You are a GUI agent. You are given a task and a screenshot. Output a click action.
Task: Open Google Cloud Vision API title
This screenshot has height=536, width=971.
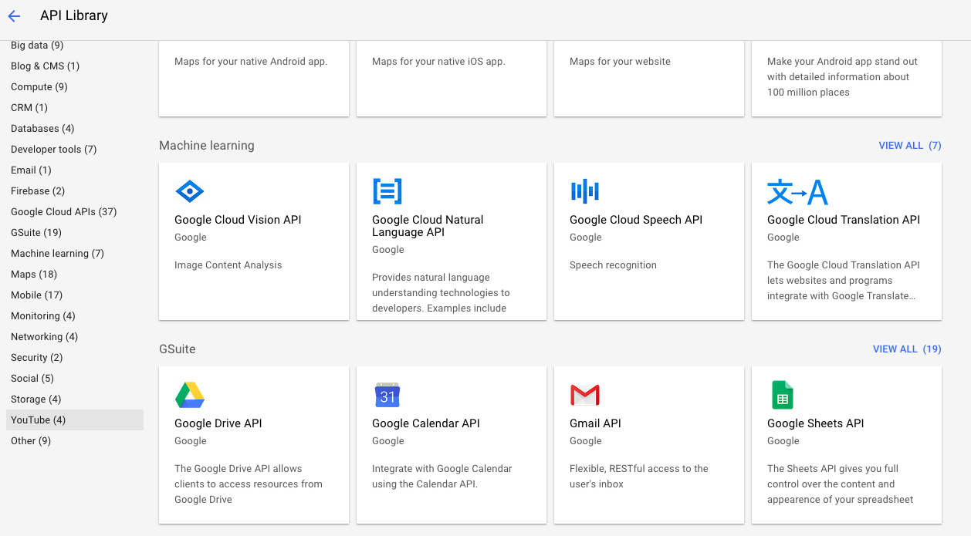pos(238,220)
